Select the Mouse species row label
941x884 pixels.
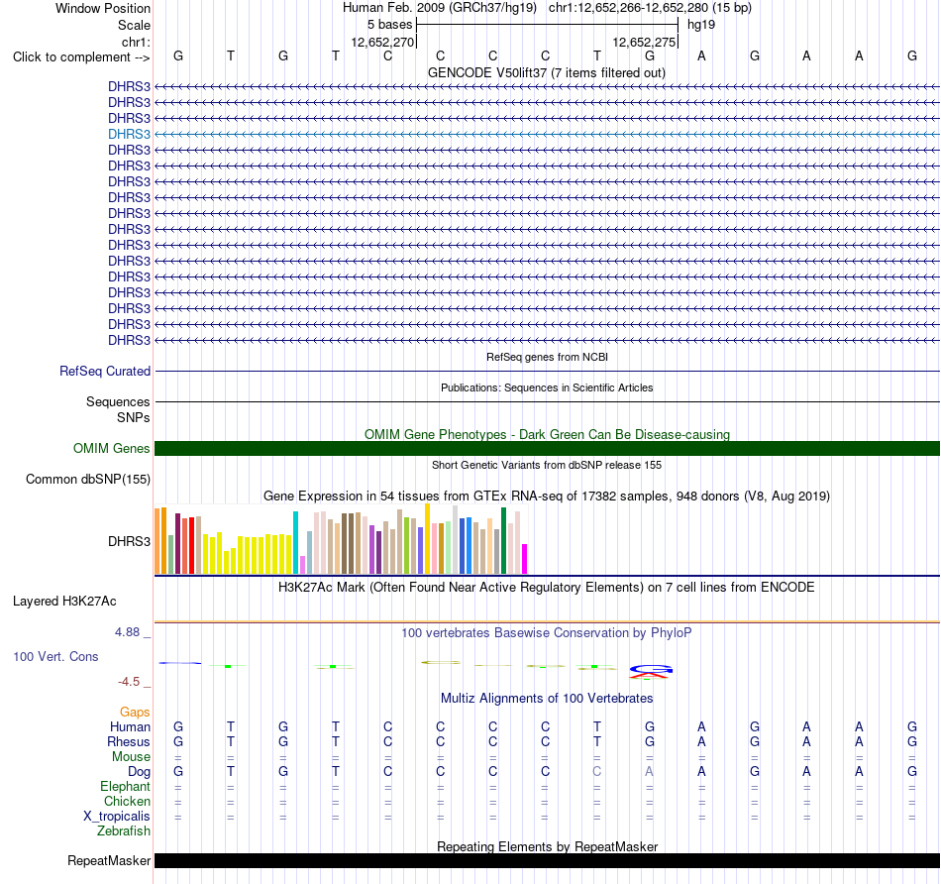131,757
